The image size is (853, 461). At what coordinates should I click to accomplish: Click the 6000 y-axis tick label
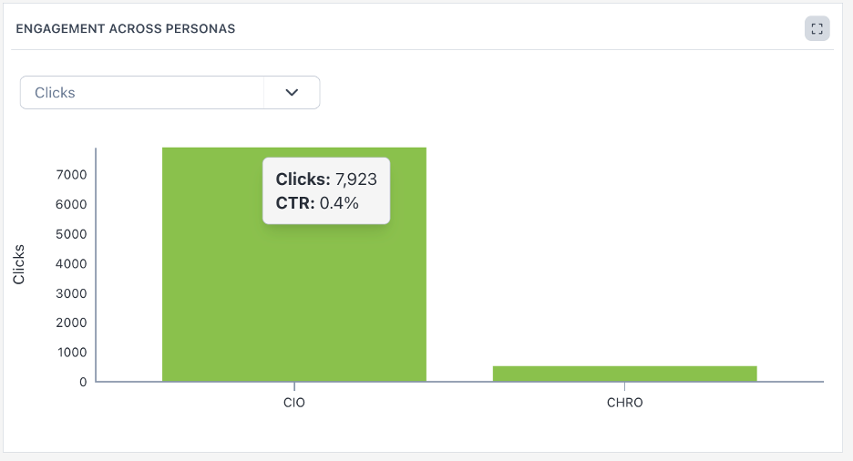tap(71, 204)
